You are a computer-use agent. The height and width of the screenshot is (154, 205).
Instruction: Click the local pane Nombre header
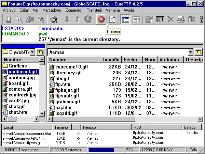[x=20, y=60]
